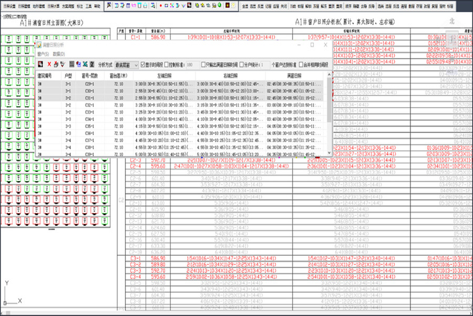Select the row with window C29-1
The width and height of the screenshot is (473, 316).
180,84
